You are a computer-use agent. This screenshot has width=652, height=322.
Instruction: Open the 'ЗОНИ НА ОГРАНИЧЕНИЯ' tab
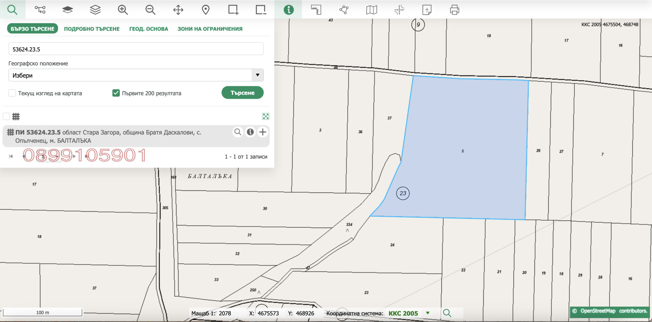point(210,29)
